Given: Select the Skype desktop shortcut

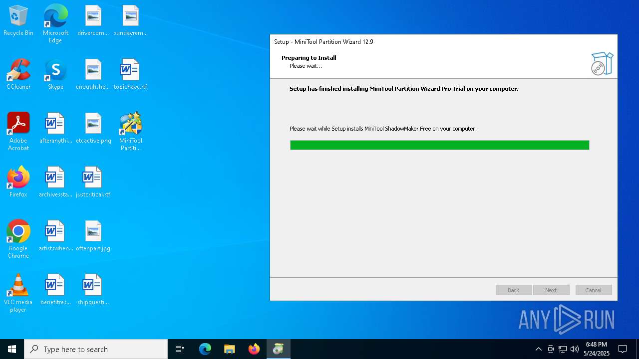Looking at the screenshot, I should [x=55, y=75].
